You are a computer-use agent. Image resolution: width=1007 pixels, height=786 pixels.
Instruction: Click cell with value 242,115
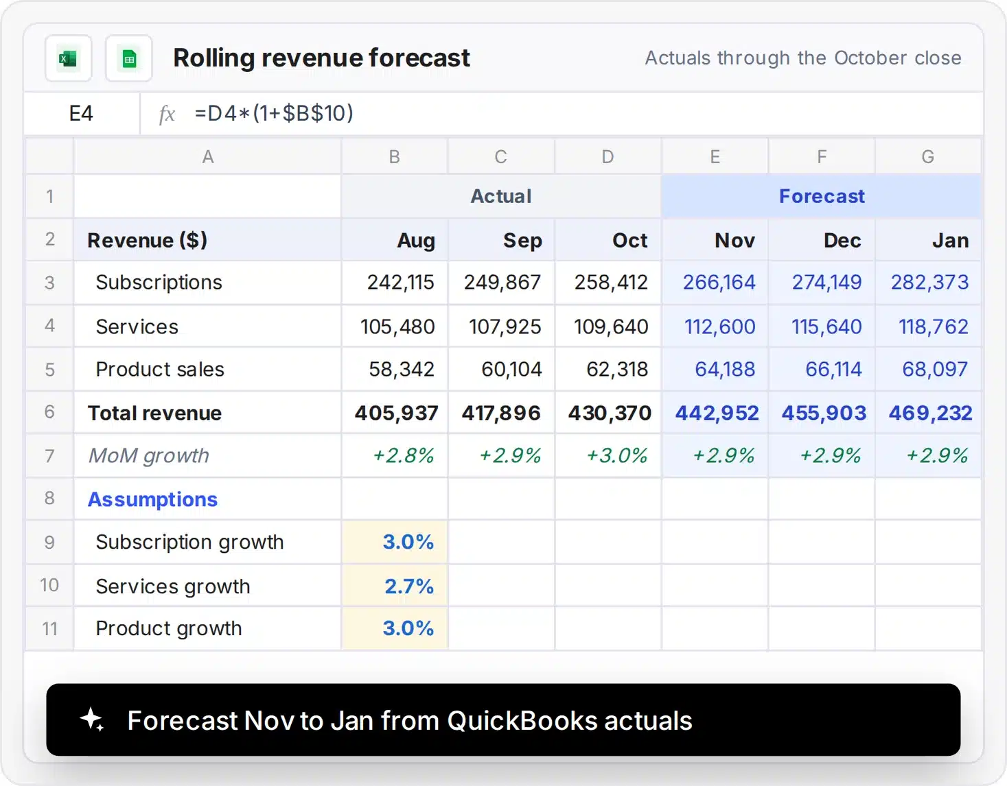click(x=394, y=283)
